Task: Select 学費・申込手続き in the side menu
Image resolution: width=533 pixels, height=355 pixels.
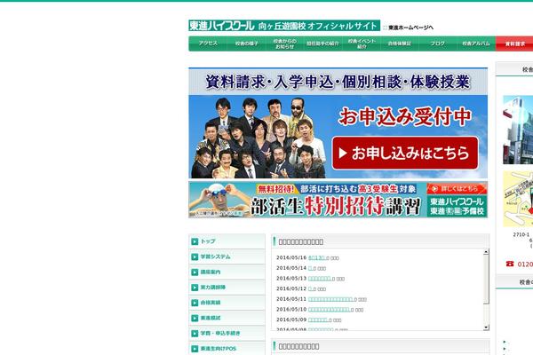Action: coord(227,333)
